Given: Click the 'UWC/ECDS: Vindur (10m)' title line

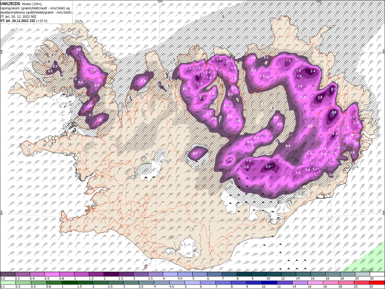Looking at the screenshot, I should tap(21, 4).
